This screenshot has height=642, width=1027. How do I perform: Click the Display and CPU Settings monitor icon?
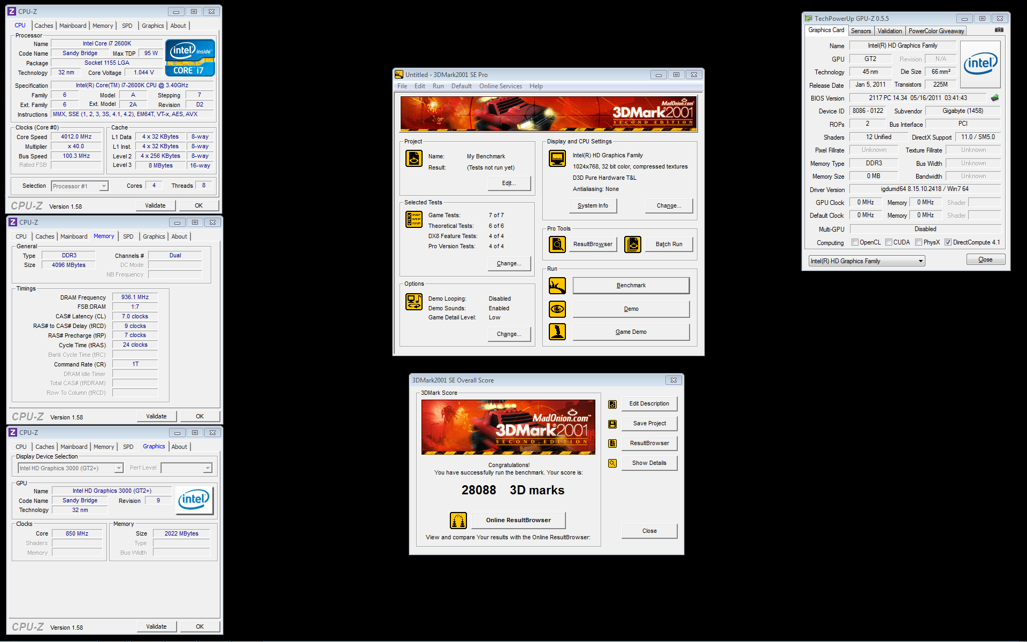pos(557,159)
